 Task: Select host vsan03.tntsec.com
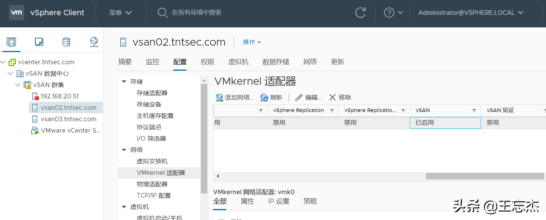tap(69, 119)
